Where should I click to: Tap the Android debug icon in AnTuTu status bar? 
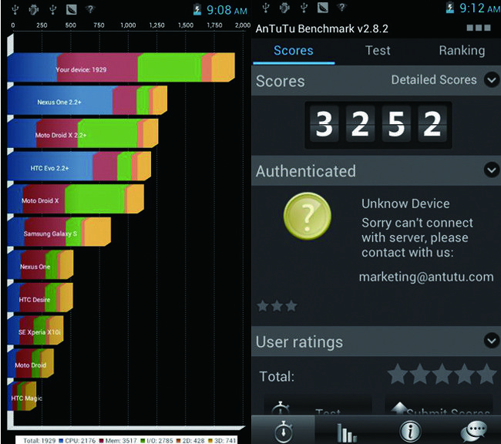(x=284, y=8)
